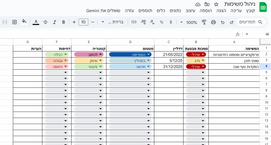
Task: Open the תוספים (Extensions) menu
Action: [x=145, y=11]
